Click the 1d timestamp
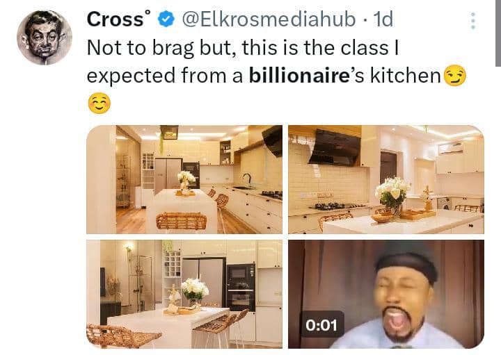The width and height of the screenshot is (501, 355). click(x=383, y=19)
